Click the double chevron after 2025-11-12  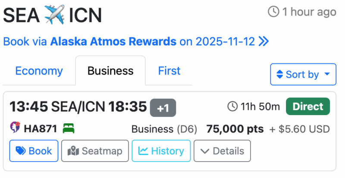[264, 41]
